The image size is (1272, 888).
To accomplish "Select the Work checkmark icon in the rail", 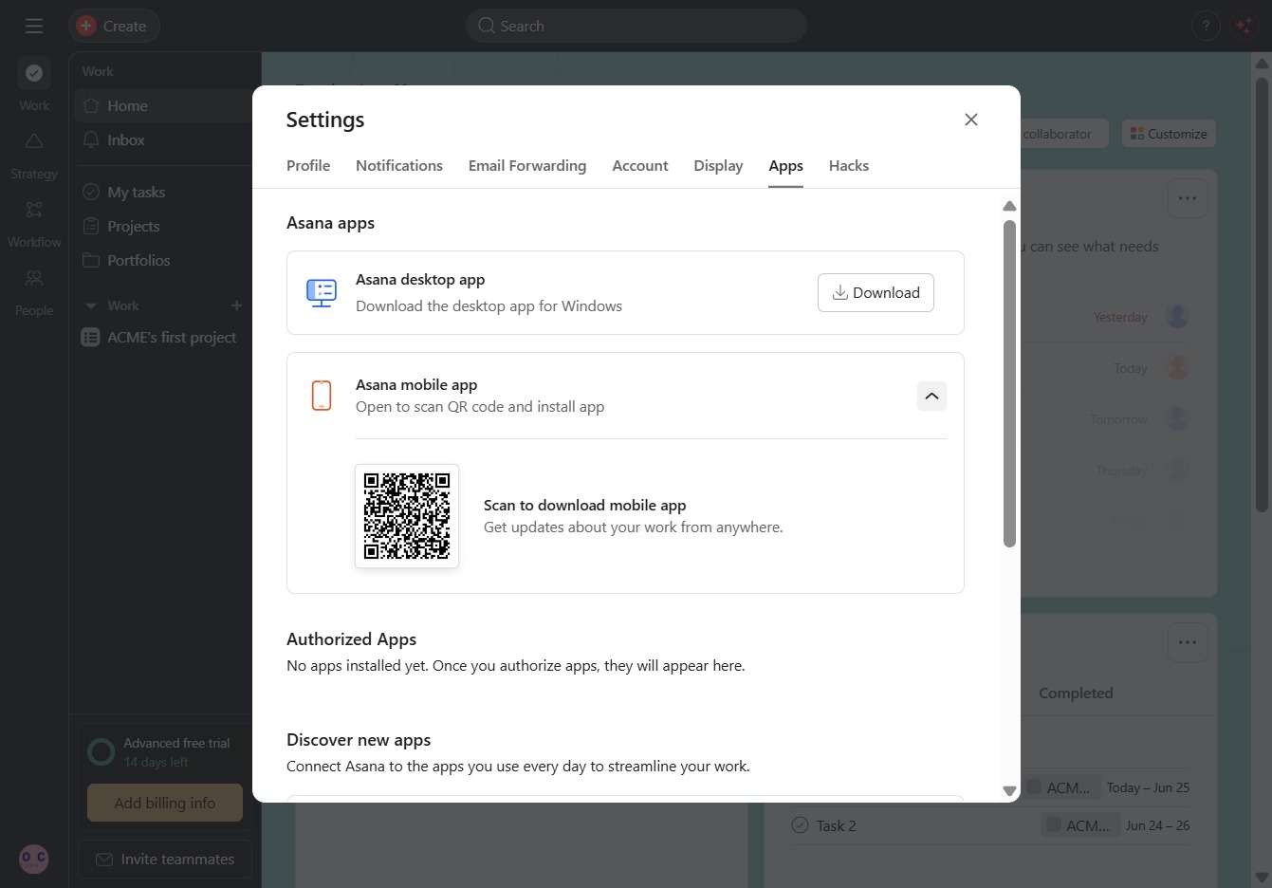I will click(x=34, y=73).
